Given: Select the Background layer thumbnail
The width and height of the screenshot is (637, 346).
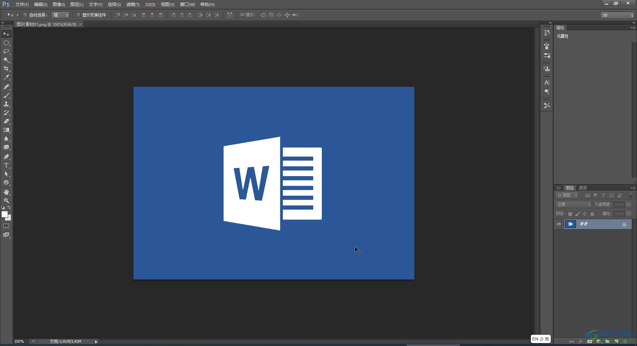Looking at the screenshot, I should coord(570,224).
